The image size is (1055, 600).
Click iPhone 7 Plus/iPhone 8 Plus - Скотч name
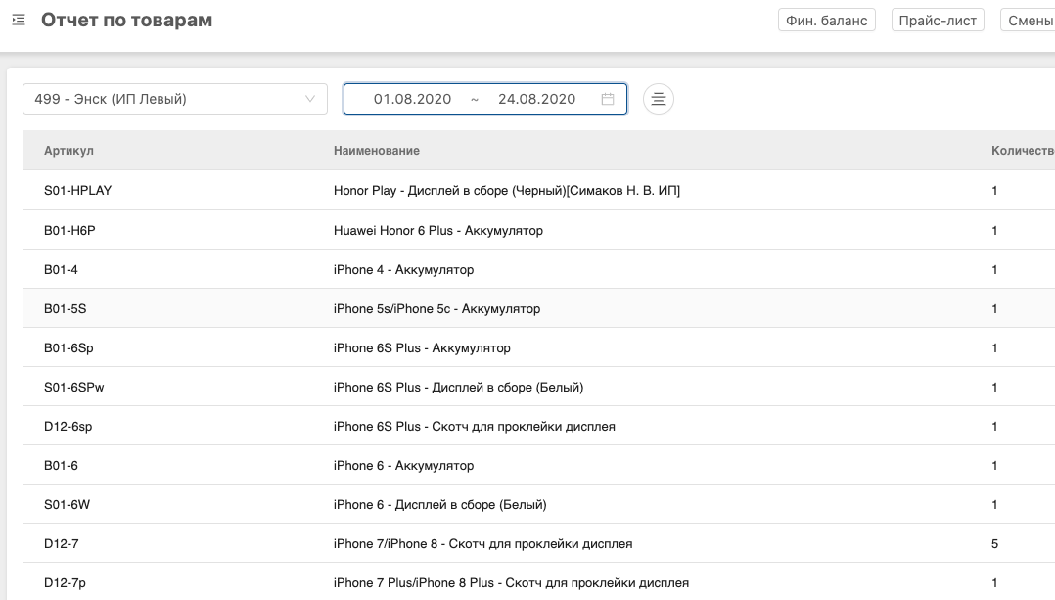[x=511, y=582]
